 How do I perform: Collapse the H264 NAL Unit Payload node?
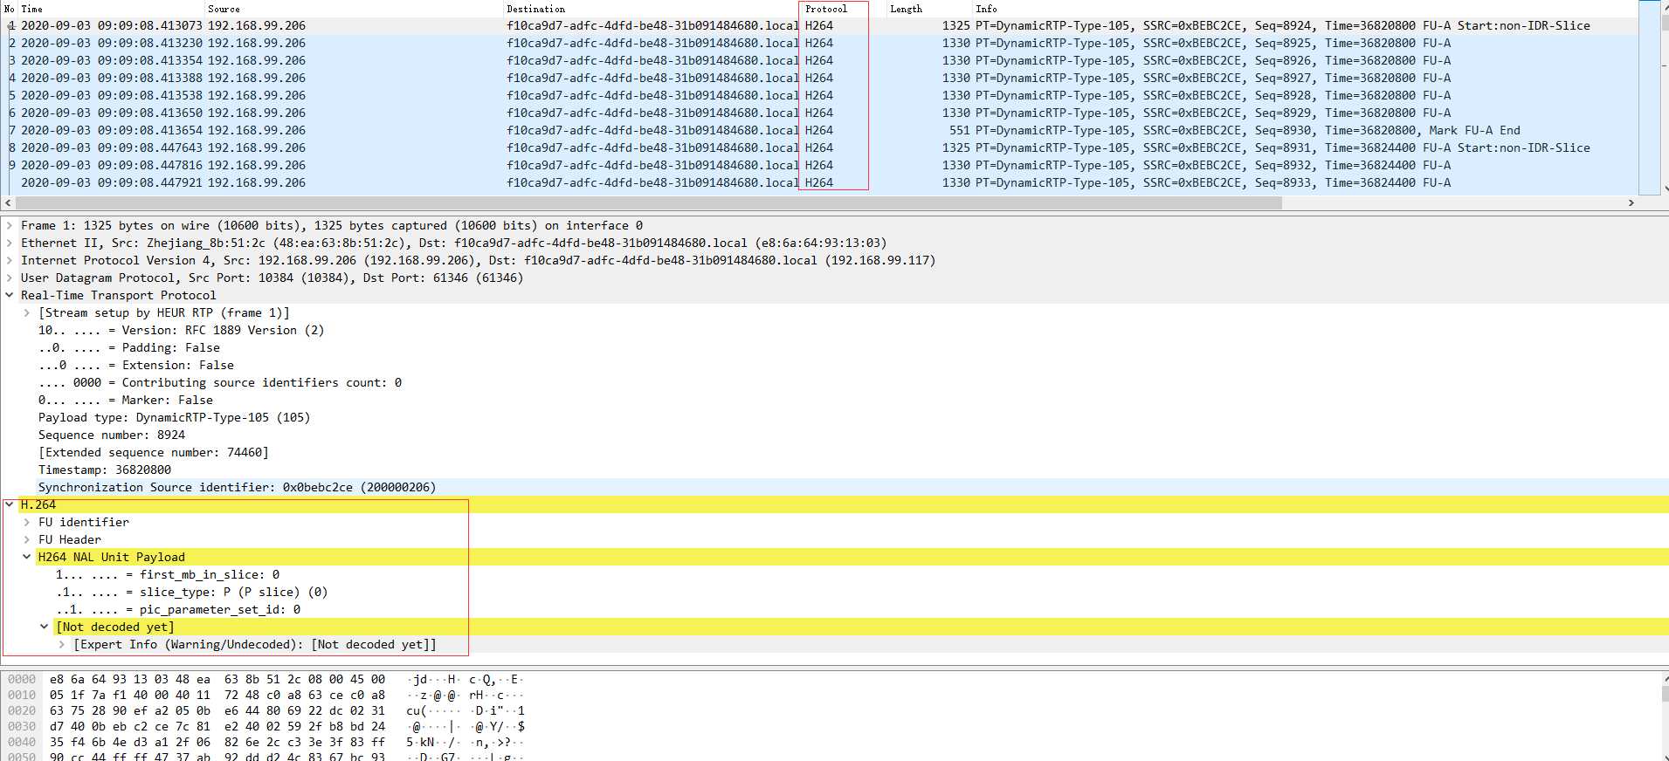(x=26, y=557)
